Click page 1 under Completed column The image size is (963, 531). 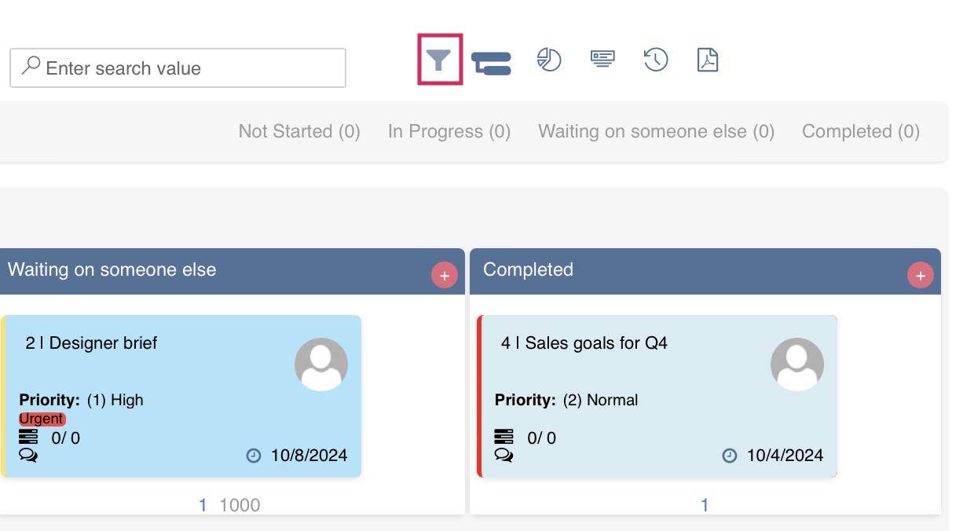[x=705, y=504]
